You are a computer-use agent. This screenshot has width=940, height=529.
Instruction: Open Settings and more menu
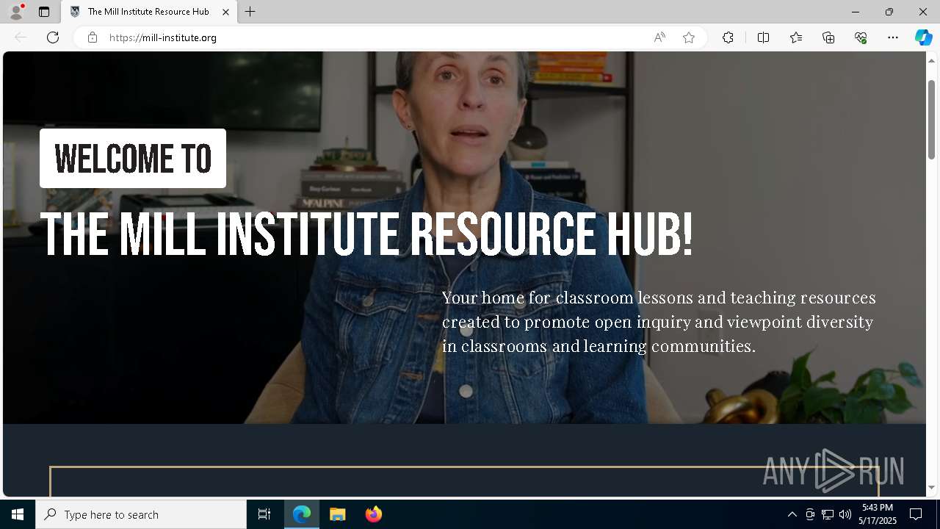point(893,37)
